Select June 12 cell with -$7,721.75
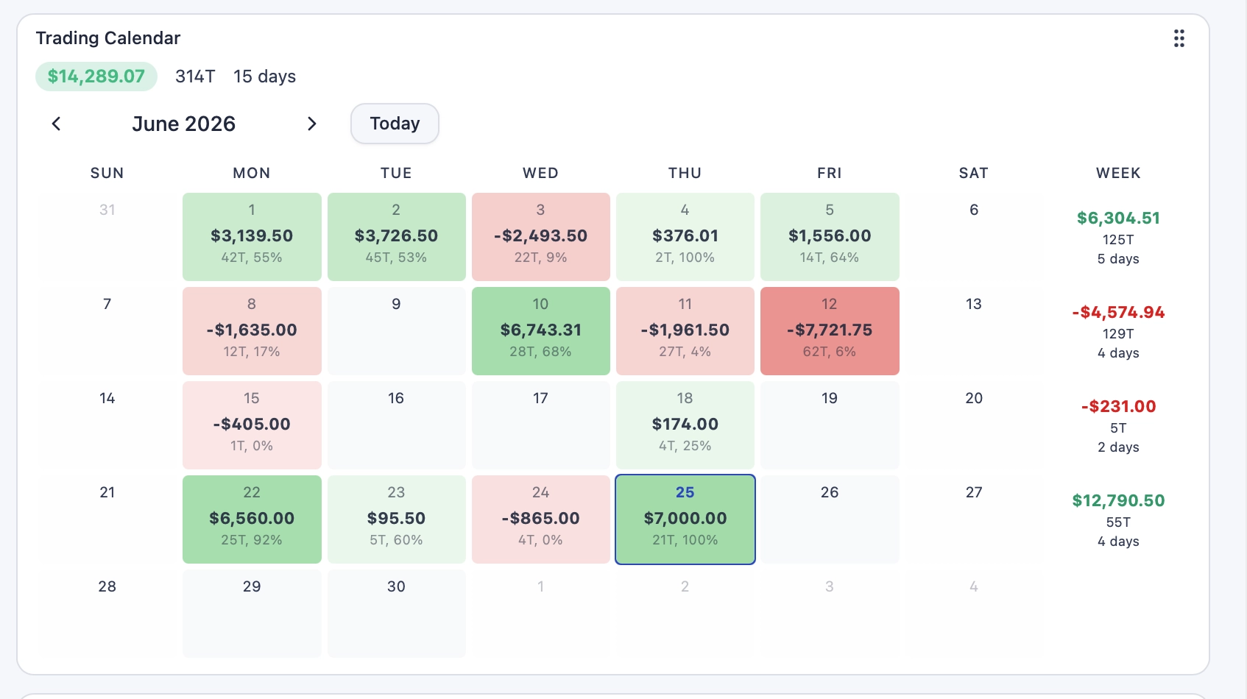1247x699 pixels. coord(830,331)
